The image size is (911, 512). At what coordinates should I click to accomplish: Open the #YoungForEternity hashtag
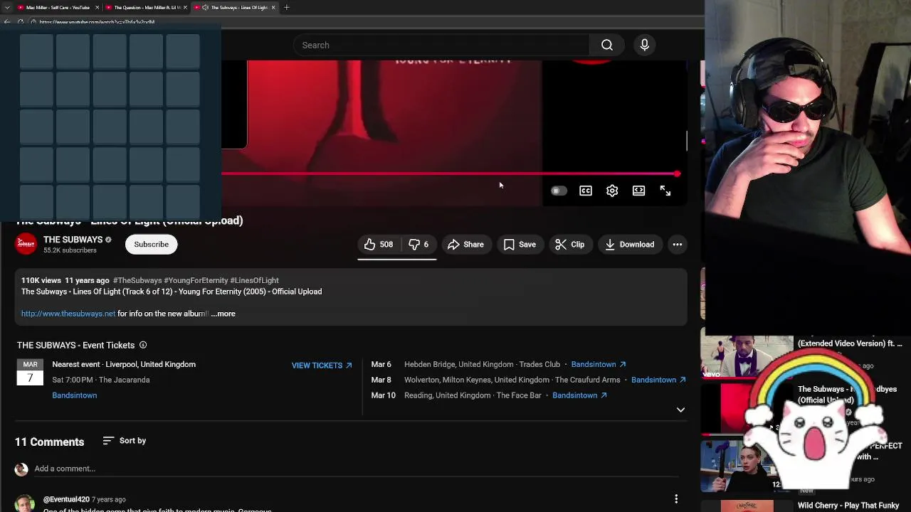pyautogui.click(x=196, y=280)
